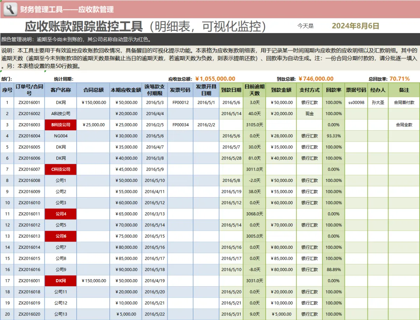420x320 pixels.
Task: Click the red C科技公司 customer cell
Action: tap(61, 169)
